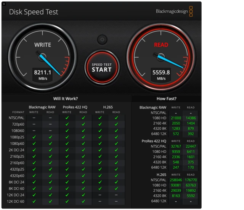Click H.265 write dash for 12K DCI 24

(x=100, y=195)
